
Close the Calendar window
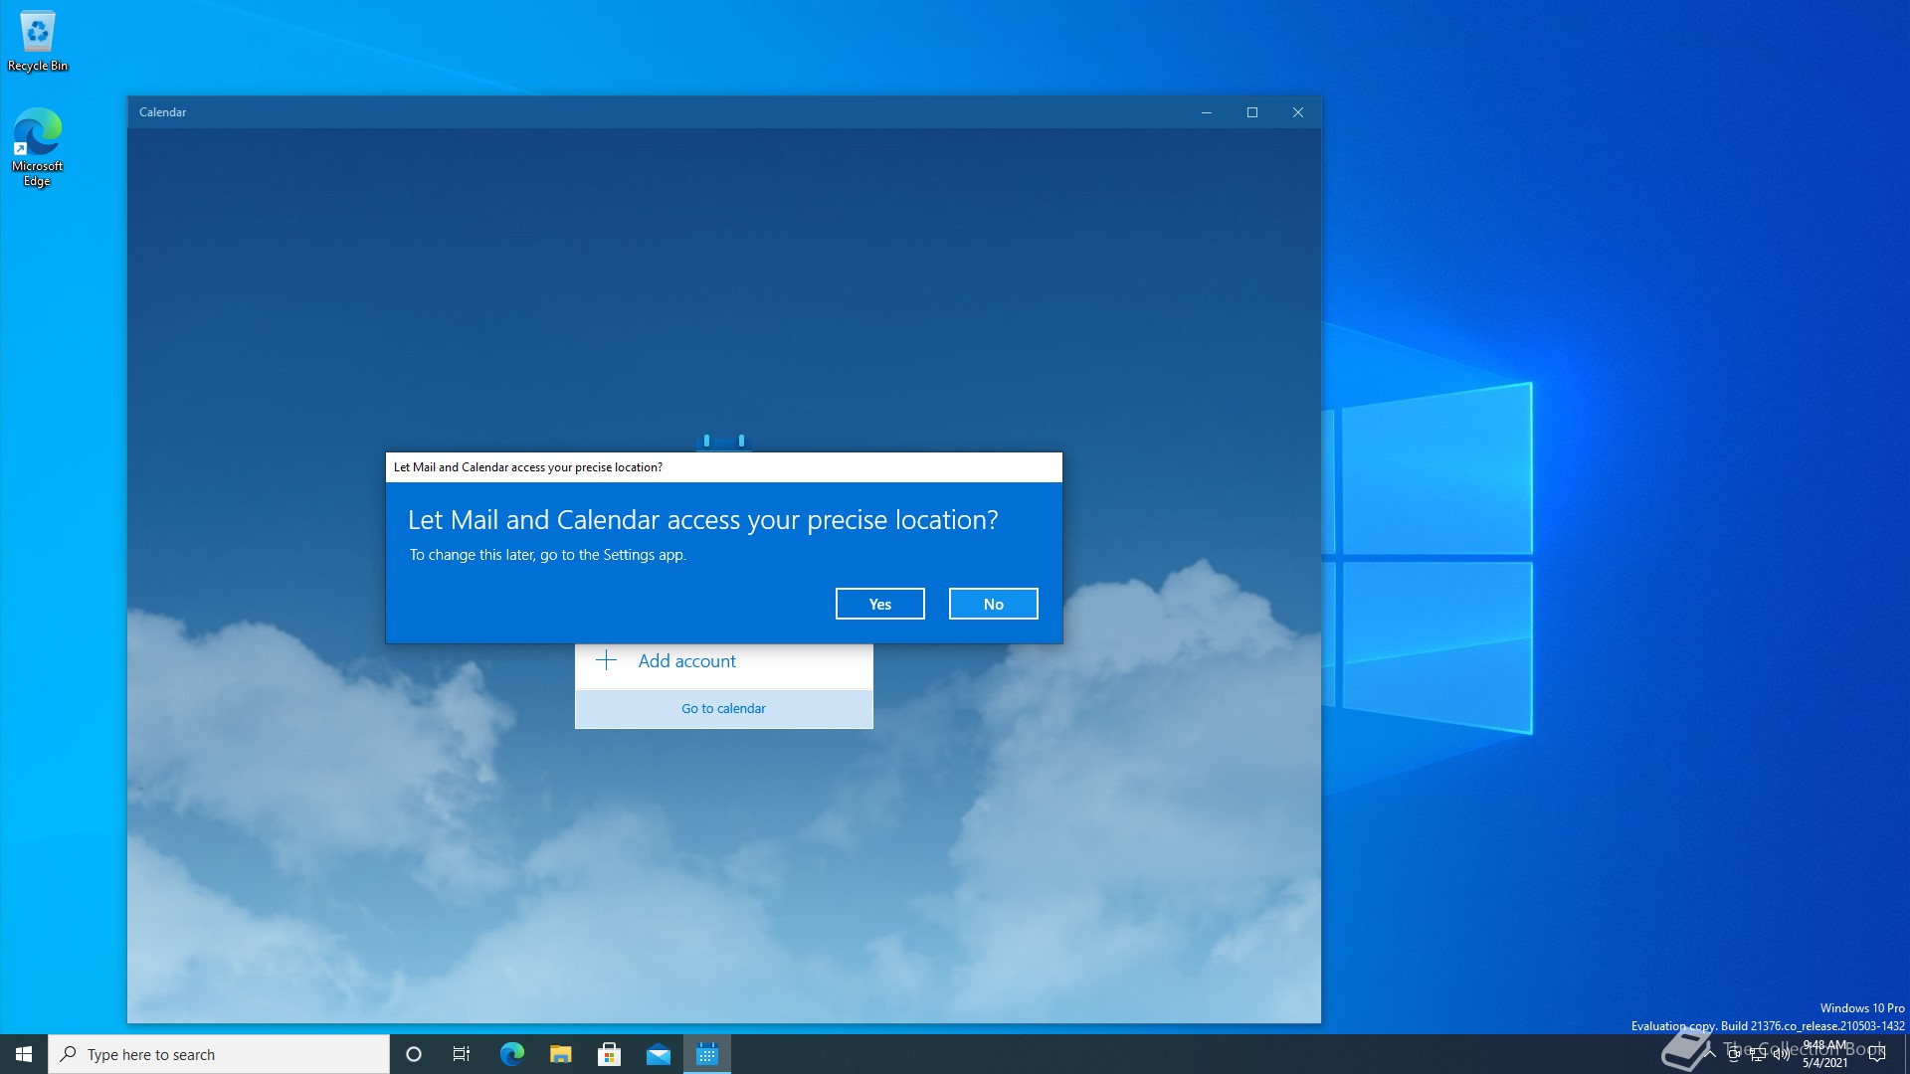1298,112
